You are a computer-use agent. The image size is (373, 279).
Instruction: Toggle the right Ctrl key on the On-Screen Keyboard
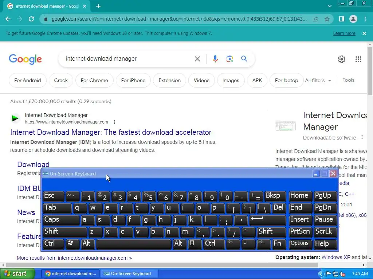coord(214,244)
